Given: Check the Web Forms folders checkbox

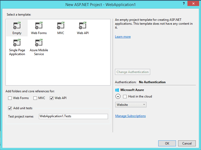Looking at the screenshot, I should [10, 98].
